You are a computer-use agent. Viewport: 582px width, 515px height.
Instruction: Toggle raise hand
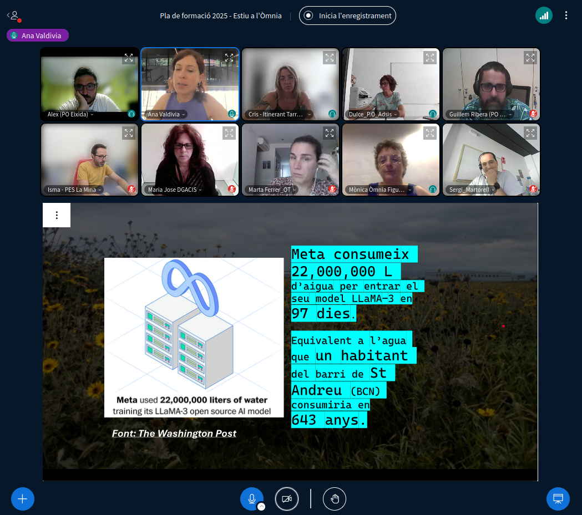(x=335, y=499)
